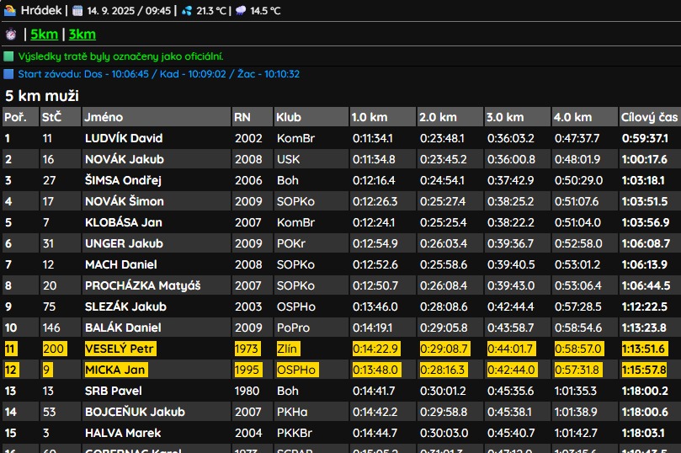681x453 pixels.
Task: Click the rain cloud air temperature icon
Action: (242, 11)
